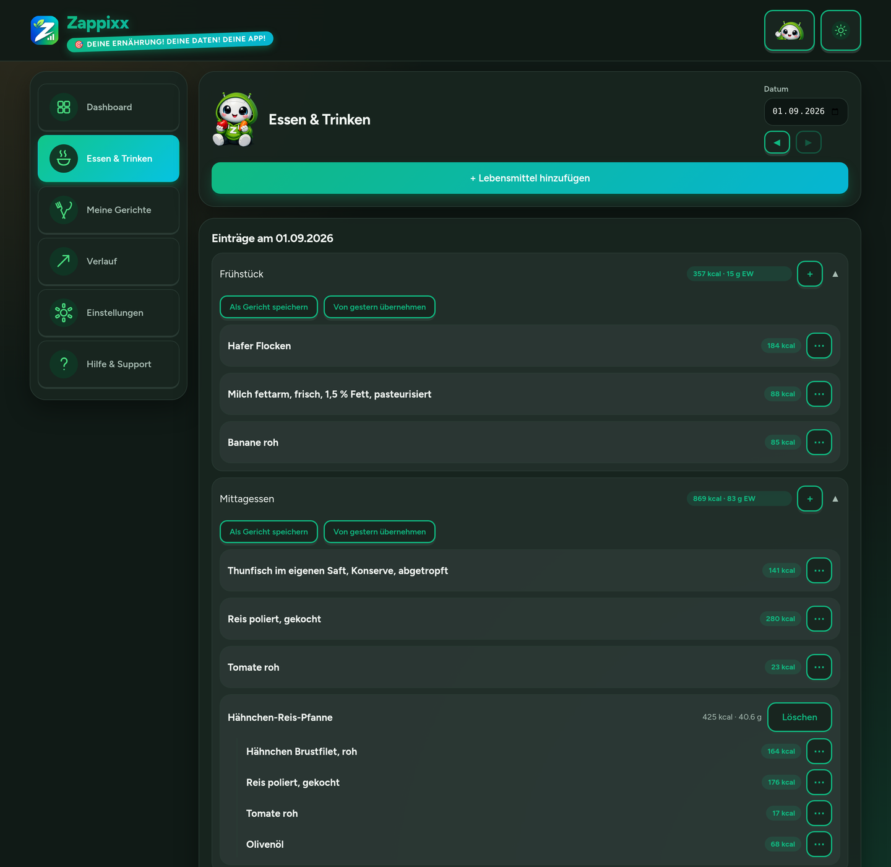
Task: Open Einstellungen from the sidebar
Action: [108, 313]
